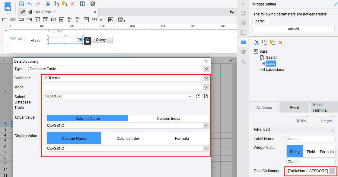Copy selection using top toolbar copy icon
The image size is (338, 177).
coord(56,4)
